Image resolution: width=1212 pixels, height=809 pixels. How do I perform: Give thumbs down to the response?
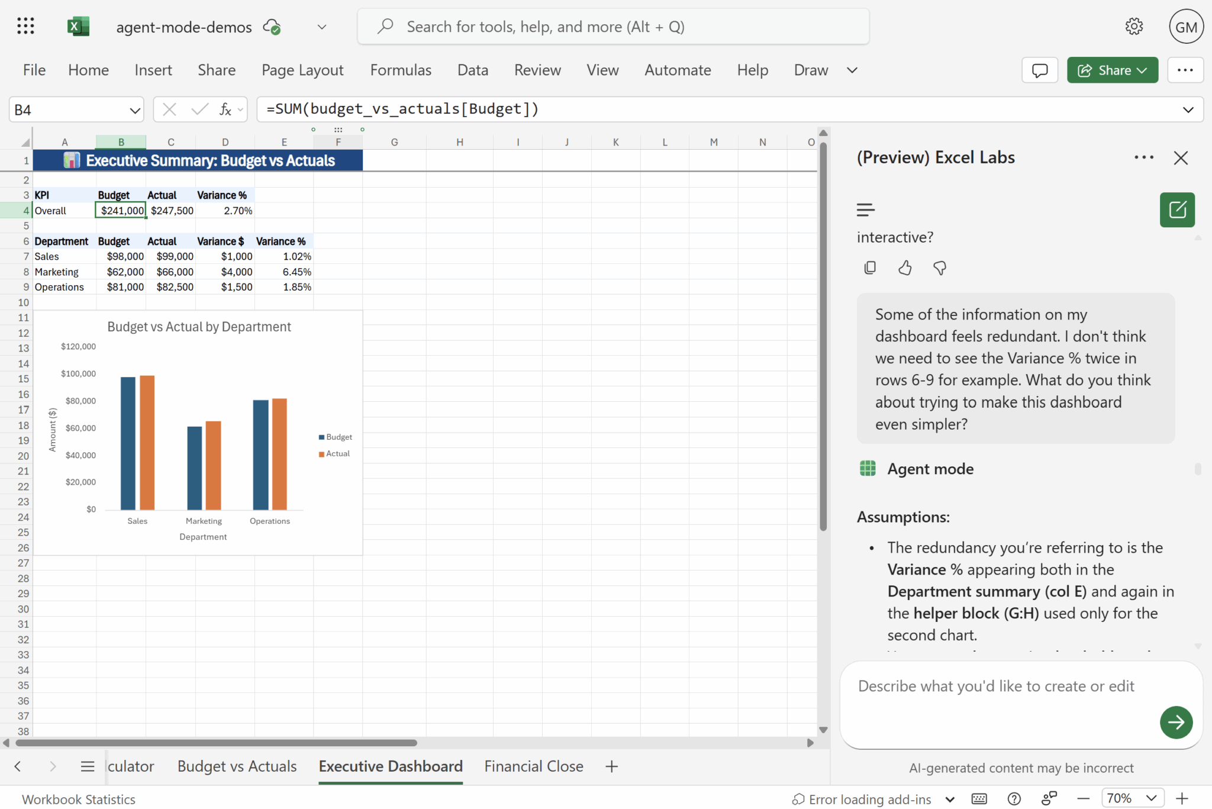click(x=939, y=268)
